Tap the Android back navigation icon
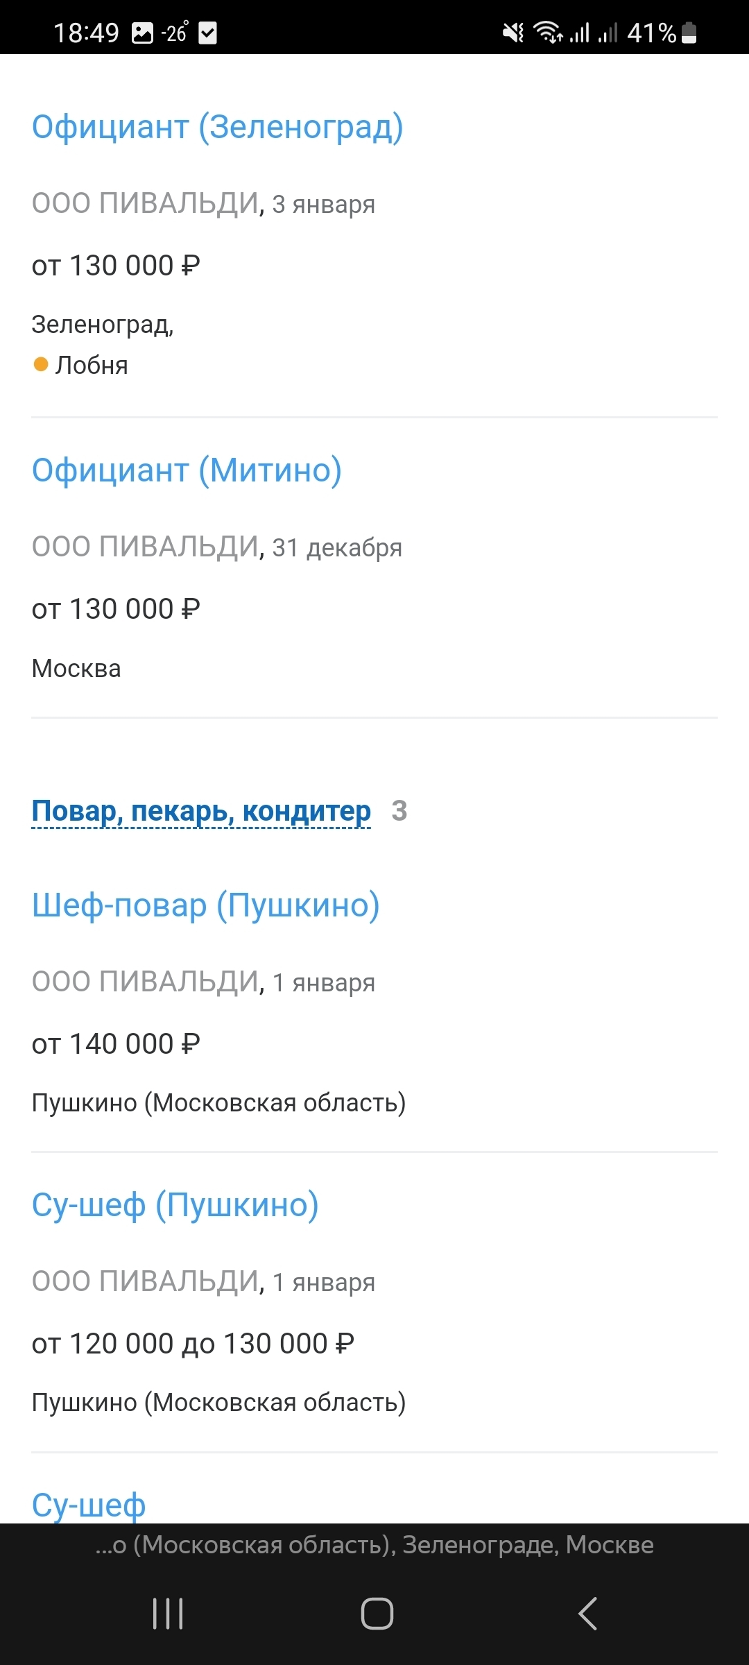The image size is (749, 1665). [x=587, y=1613]
